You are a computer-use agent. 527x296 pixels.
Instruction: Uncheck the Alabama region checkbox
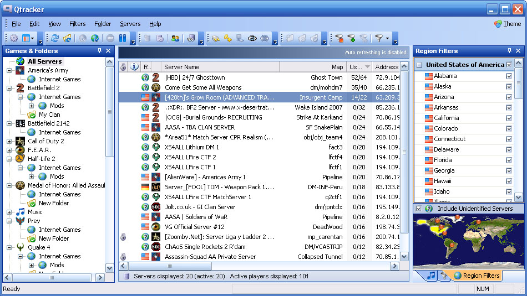pos(509,76)
